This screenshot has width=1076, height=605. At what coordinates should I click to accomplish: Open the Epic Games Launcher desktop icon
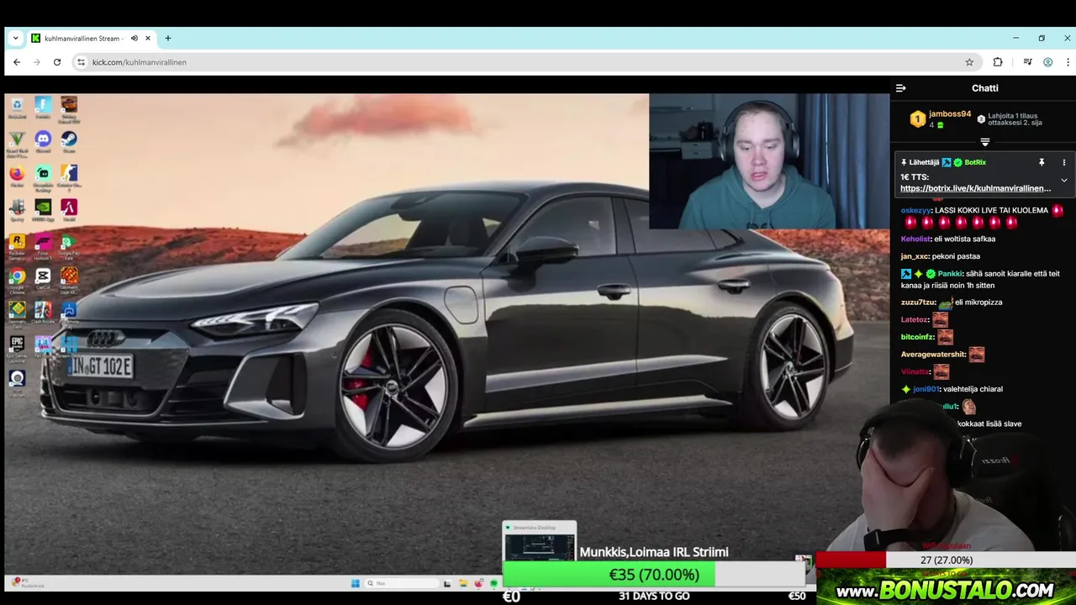tap(17, 347)
